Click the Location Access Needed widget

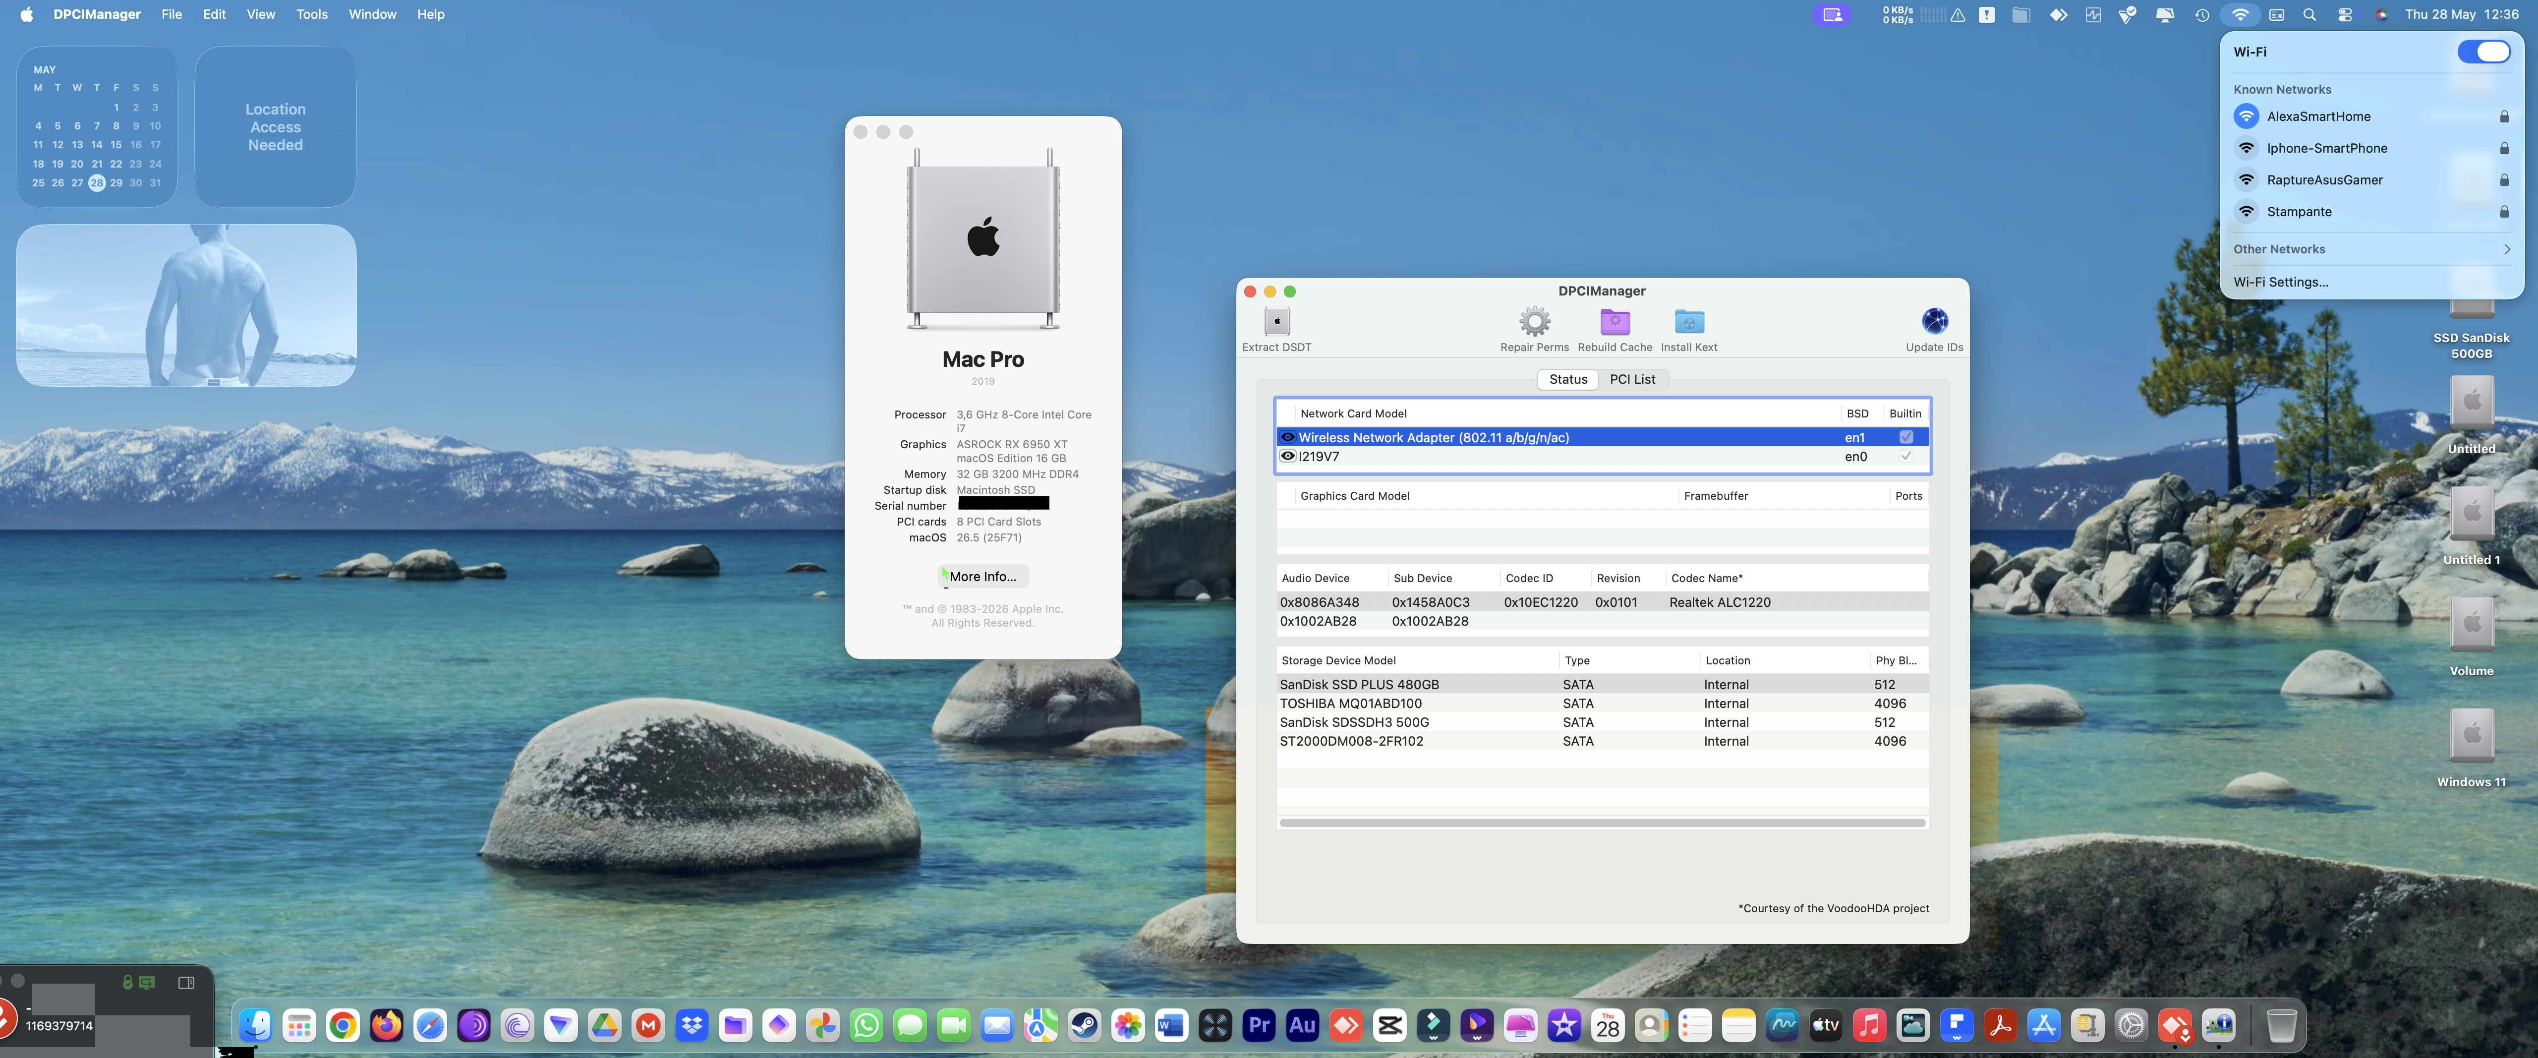click(x=275, y=127)
